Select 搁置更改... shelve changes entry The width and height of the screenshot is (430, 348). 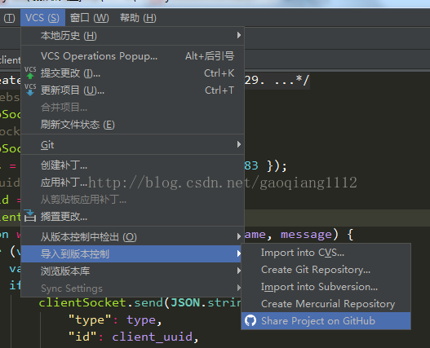coord(132,217)
